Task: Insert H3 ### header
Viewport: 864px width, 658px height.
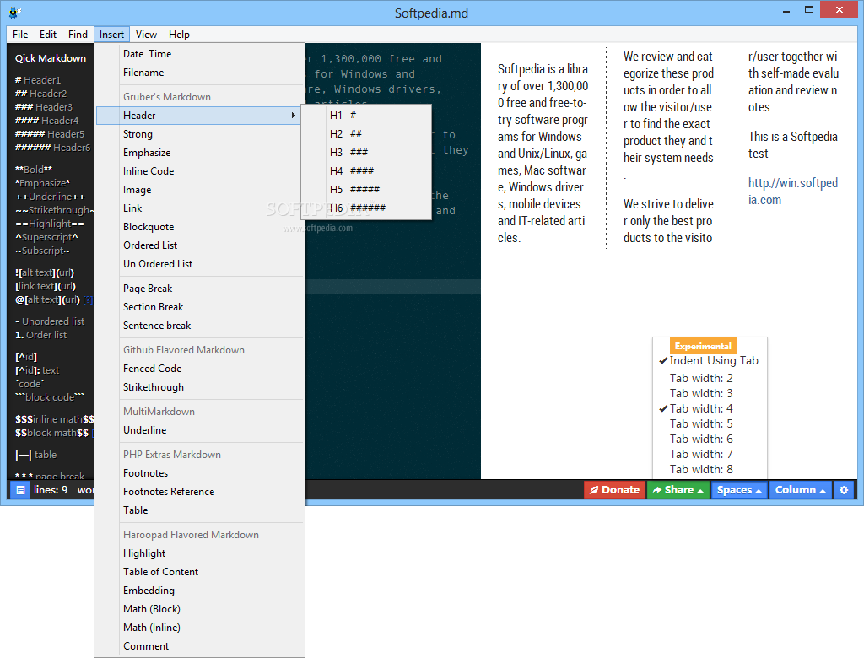Action: pyautogui.click(x=366, y=152)
